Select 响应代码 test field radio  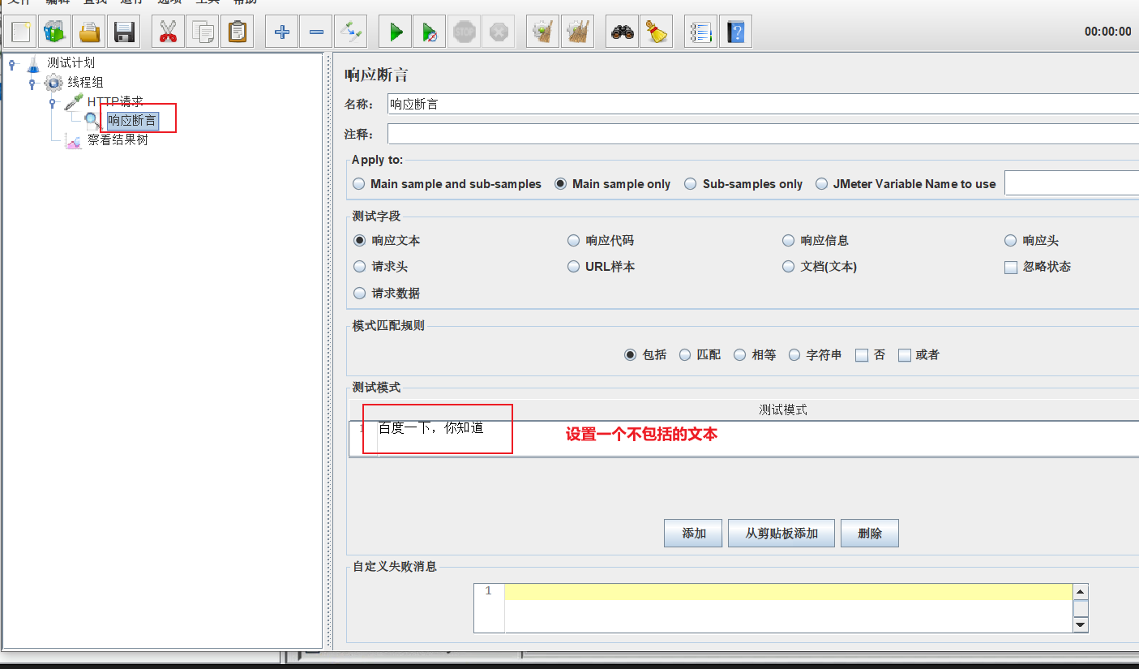pyautogui.click(x=601, y=241)
